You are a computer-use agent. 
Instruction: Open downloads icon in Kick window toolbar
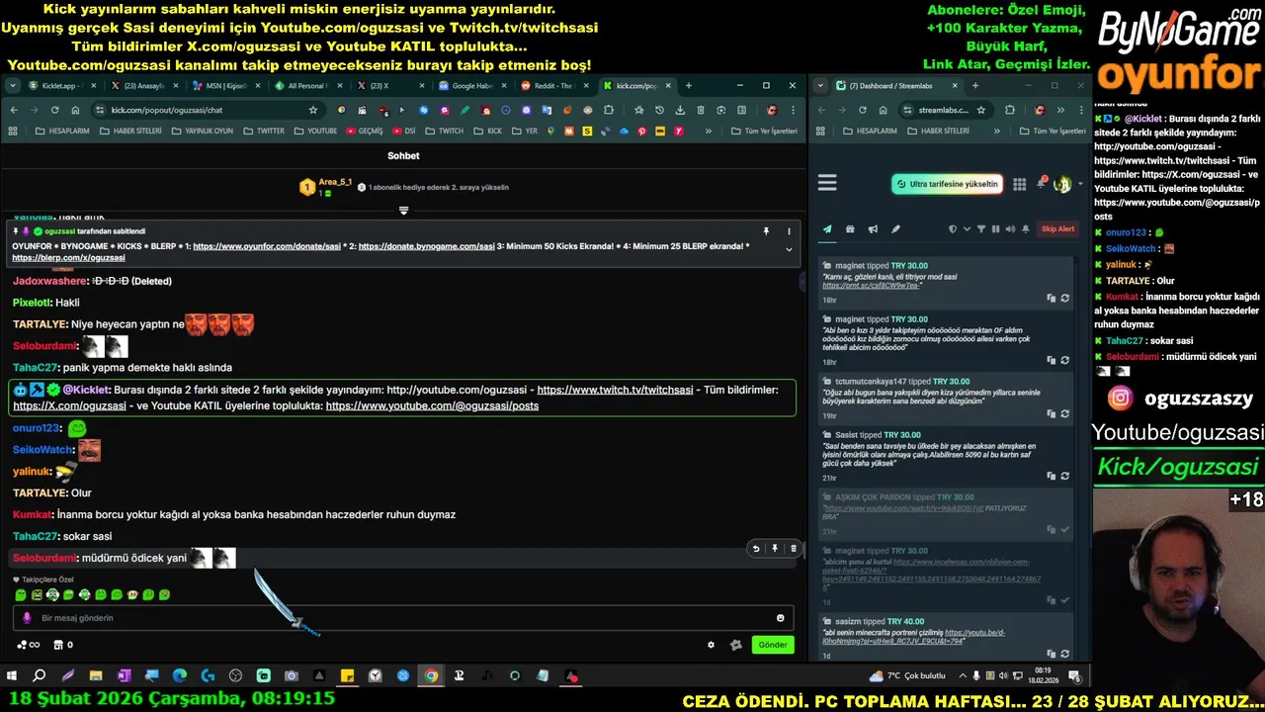[x=680, y=110]
